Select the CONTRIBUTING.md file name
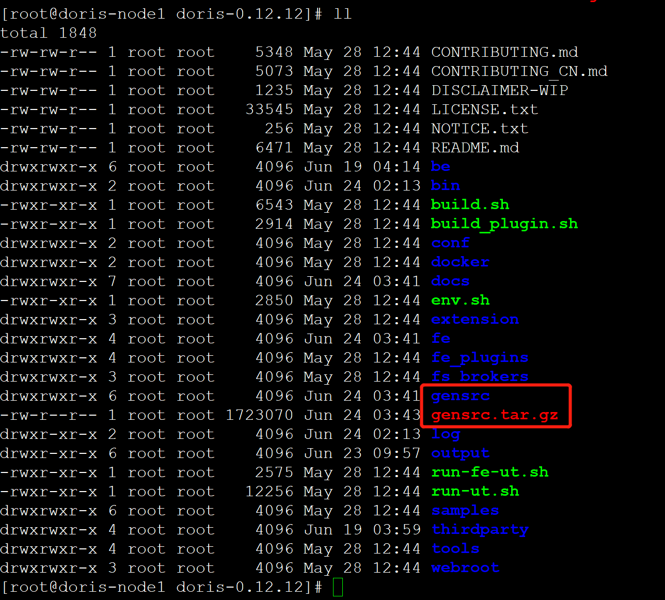665x600 pixels. [x=504, y=52]
